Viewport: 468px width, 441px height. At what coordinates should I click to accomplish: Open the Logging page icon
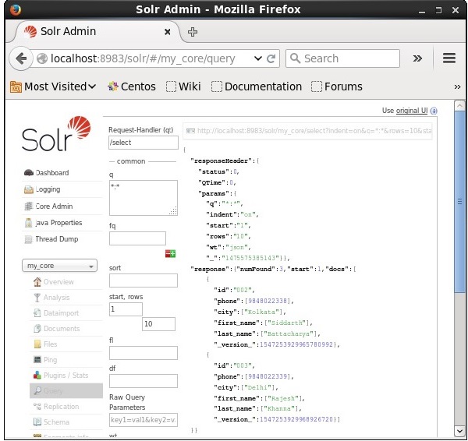coord(29,189)
